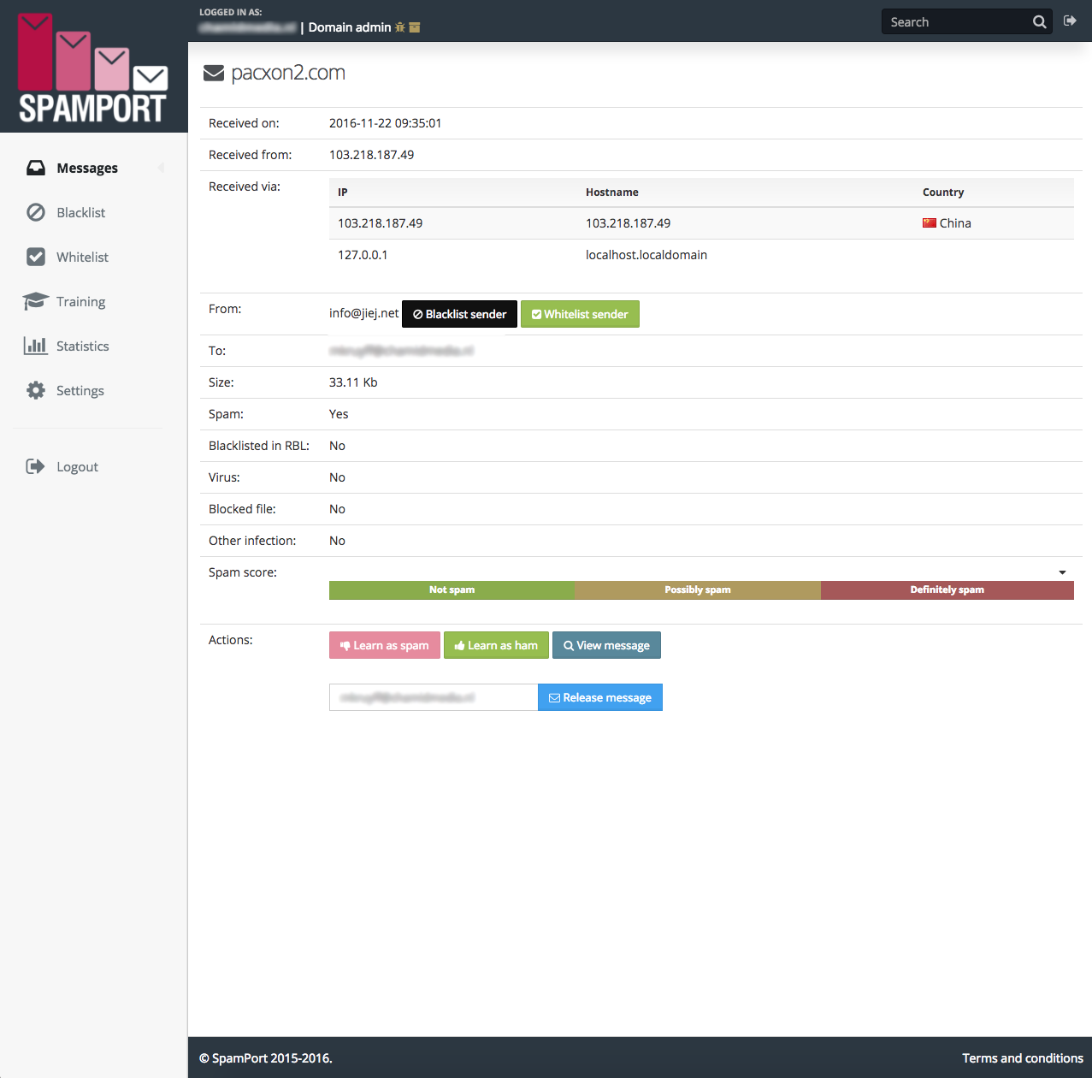The image size is (1092, 1078).
Task: Open View message
Action: [x=606, y=645]
